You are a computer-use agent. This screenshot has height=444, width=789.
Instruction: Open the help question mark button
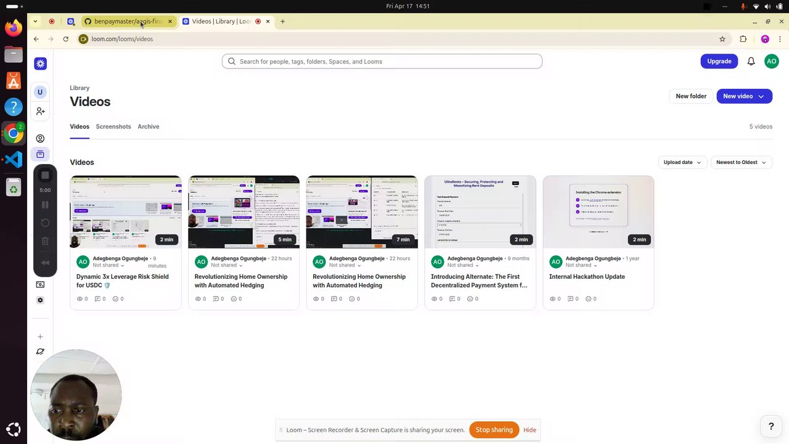coord(771,426)
